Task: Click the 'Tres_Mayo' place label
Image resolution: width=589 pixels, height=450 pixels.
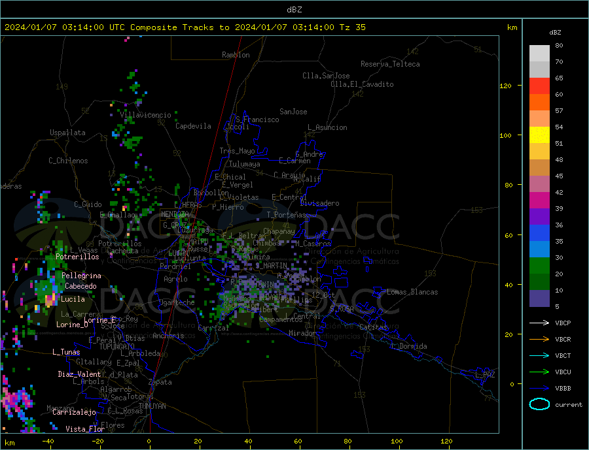Action: (237, 151)
